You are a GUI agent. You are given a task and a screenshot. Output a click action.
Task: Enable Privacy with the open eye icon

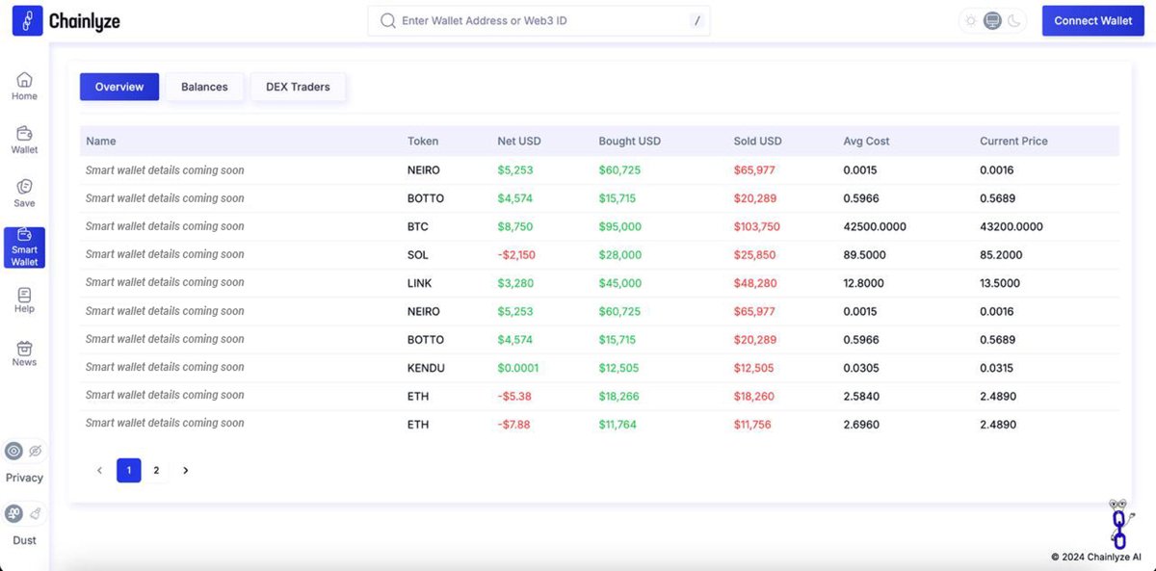(13, 451)
